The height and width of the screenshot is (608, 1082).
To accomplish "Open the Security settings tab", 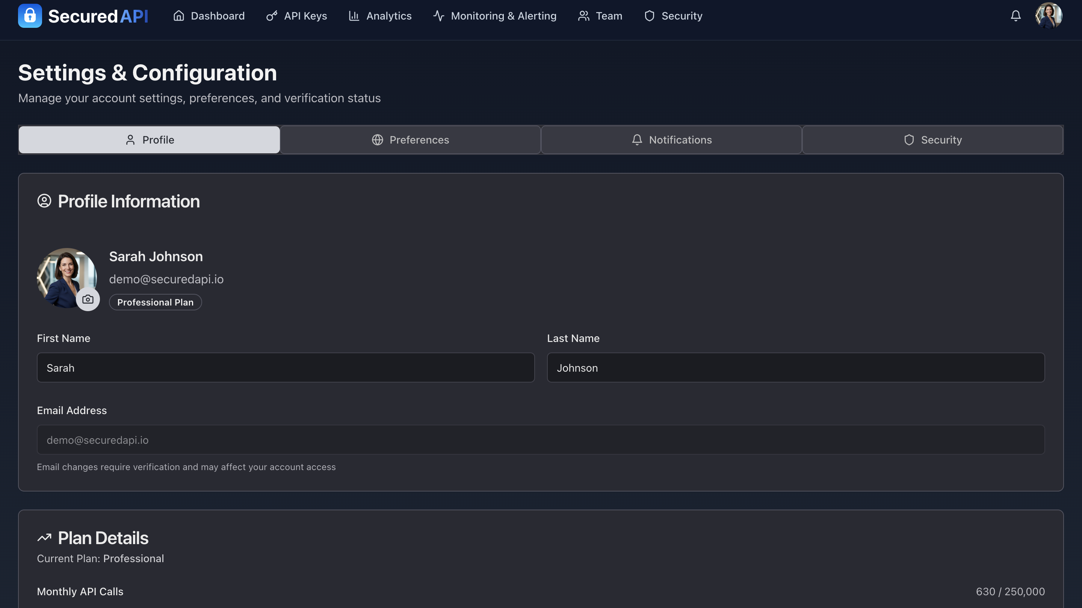I will coord(931,139).
